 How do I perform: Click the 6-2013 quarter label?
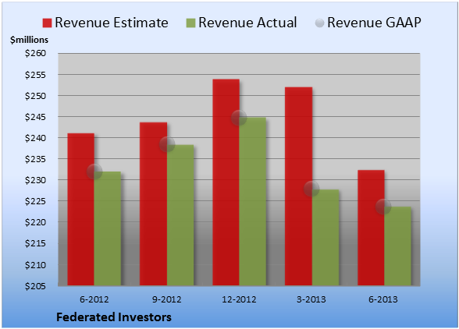pos(383,299)
